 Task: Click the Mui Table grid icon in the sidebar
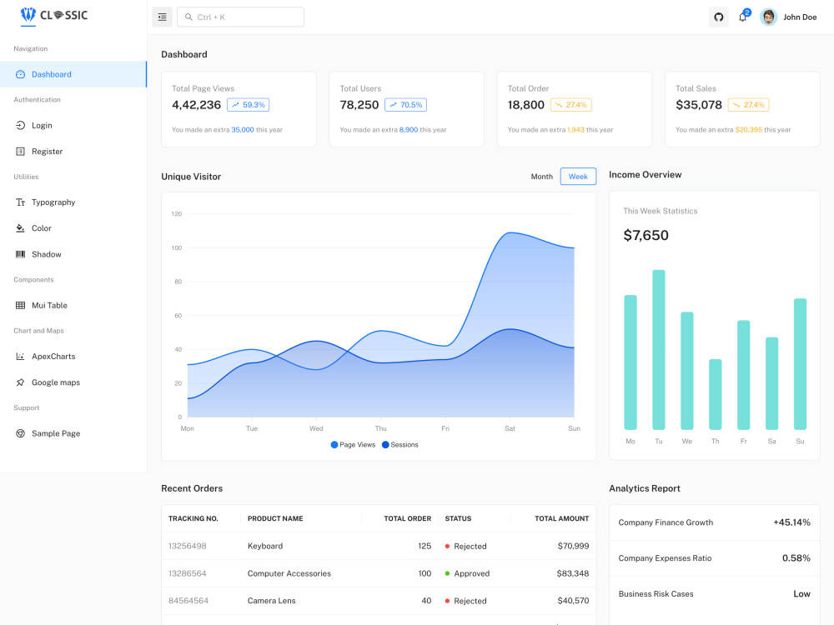[20, 306]
